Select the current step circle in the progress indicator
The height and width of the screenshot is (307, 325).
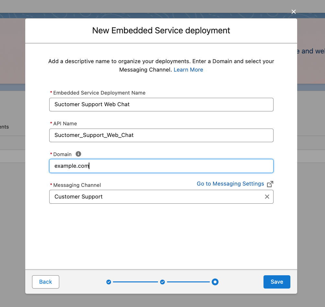(215, 282)
